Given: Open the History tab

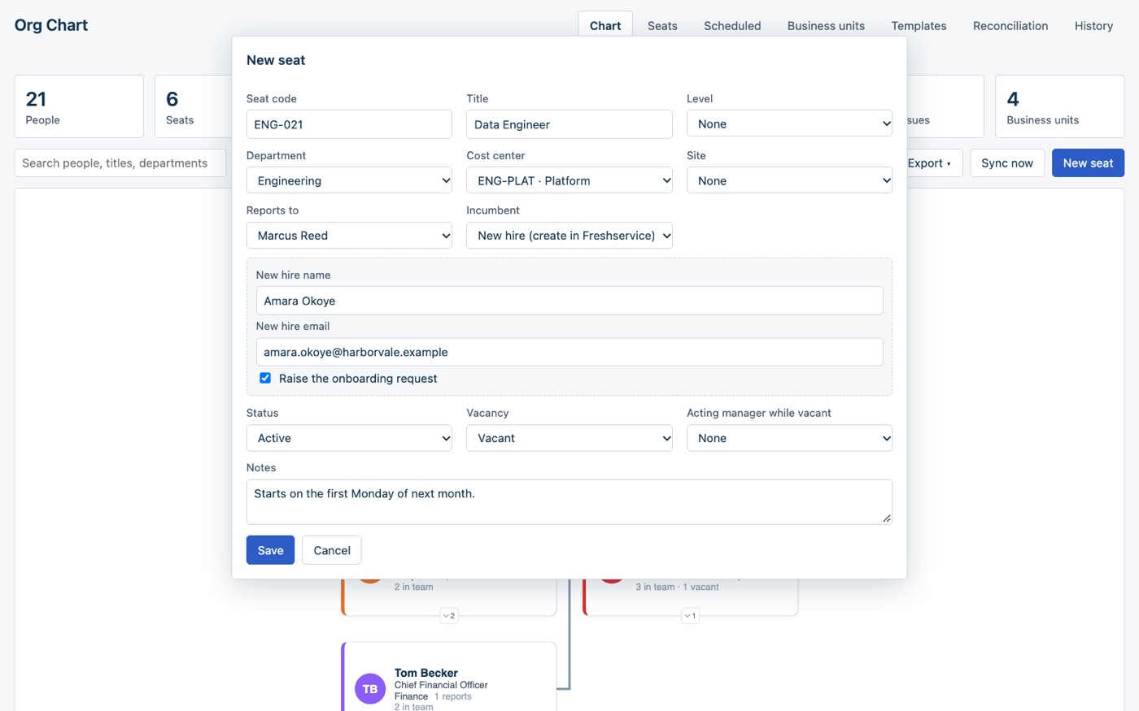Looking at the screenshot, I should [1093, 25].
